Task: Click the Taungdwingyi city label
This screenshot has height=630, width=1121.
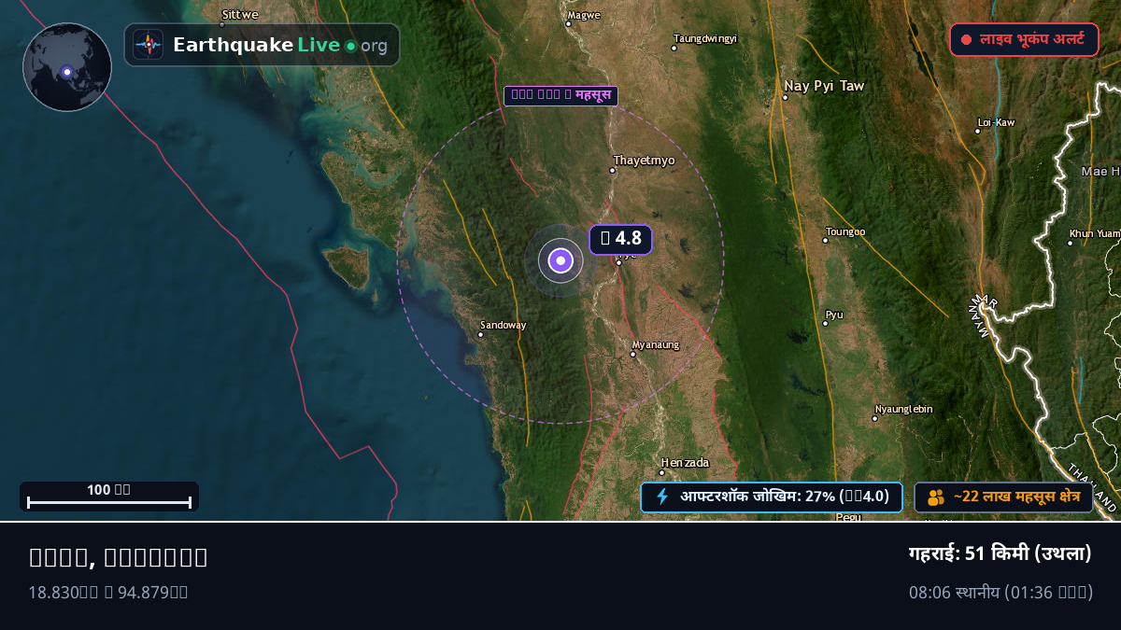Action: pos(705,38)
